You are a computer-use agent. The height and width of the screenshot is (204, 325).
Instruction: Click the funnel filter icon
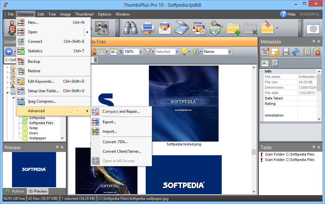(148, 51)
